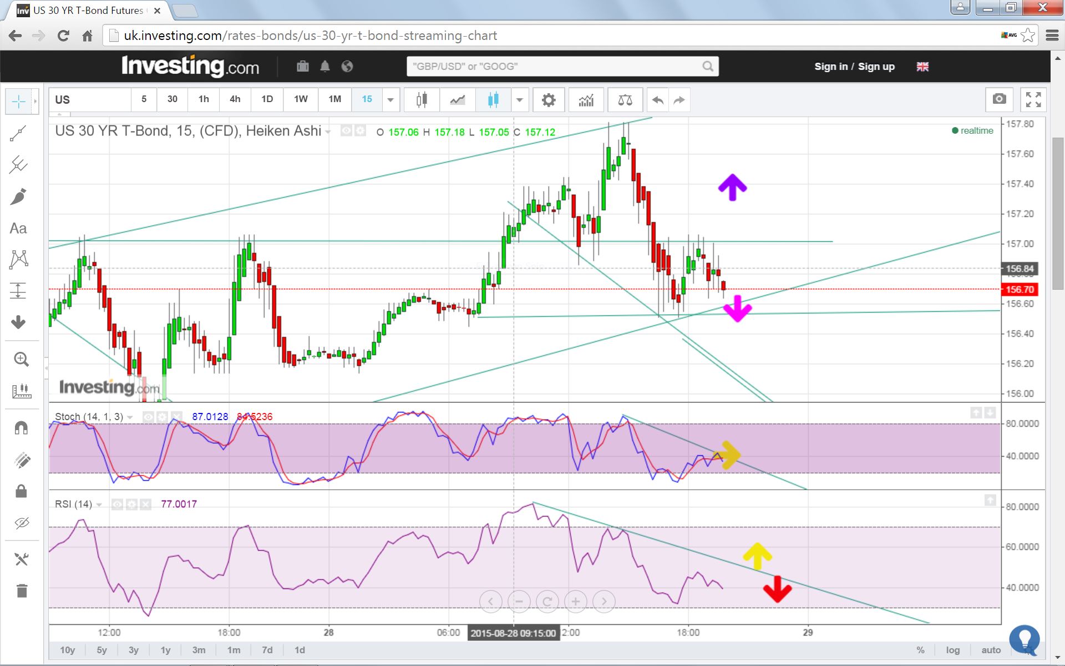Image resolution: width=1065 pixels, height=666 pixels.
Task: Expand the crosshair tool options arrow
Action: pos(35,102)
